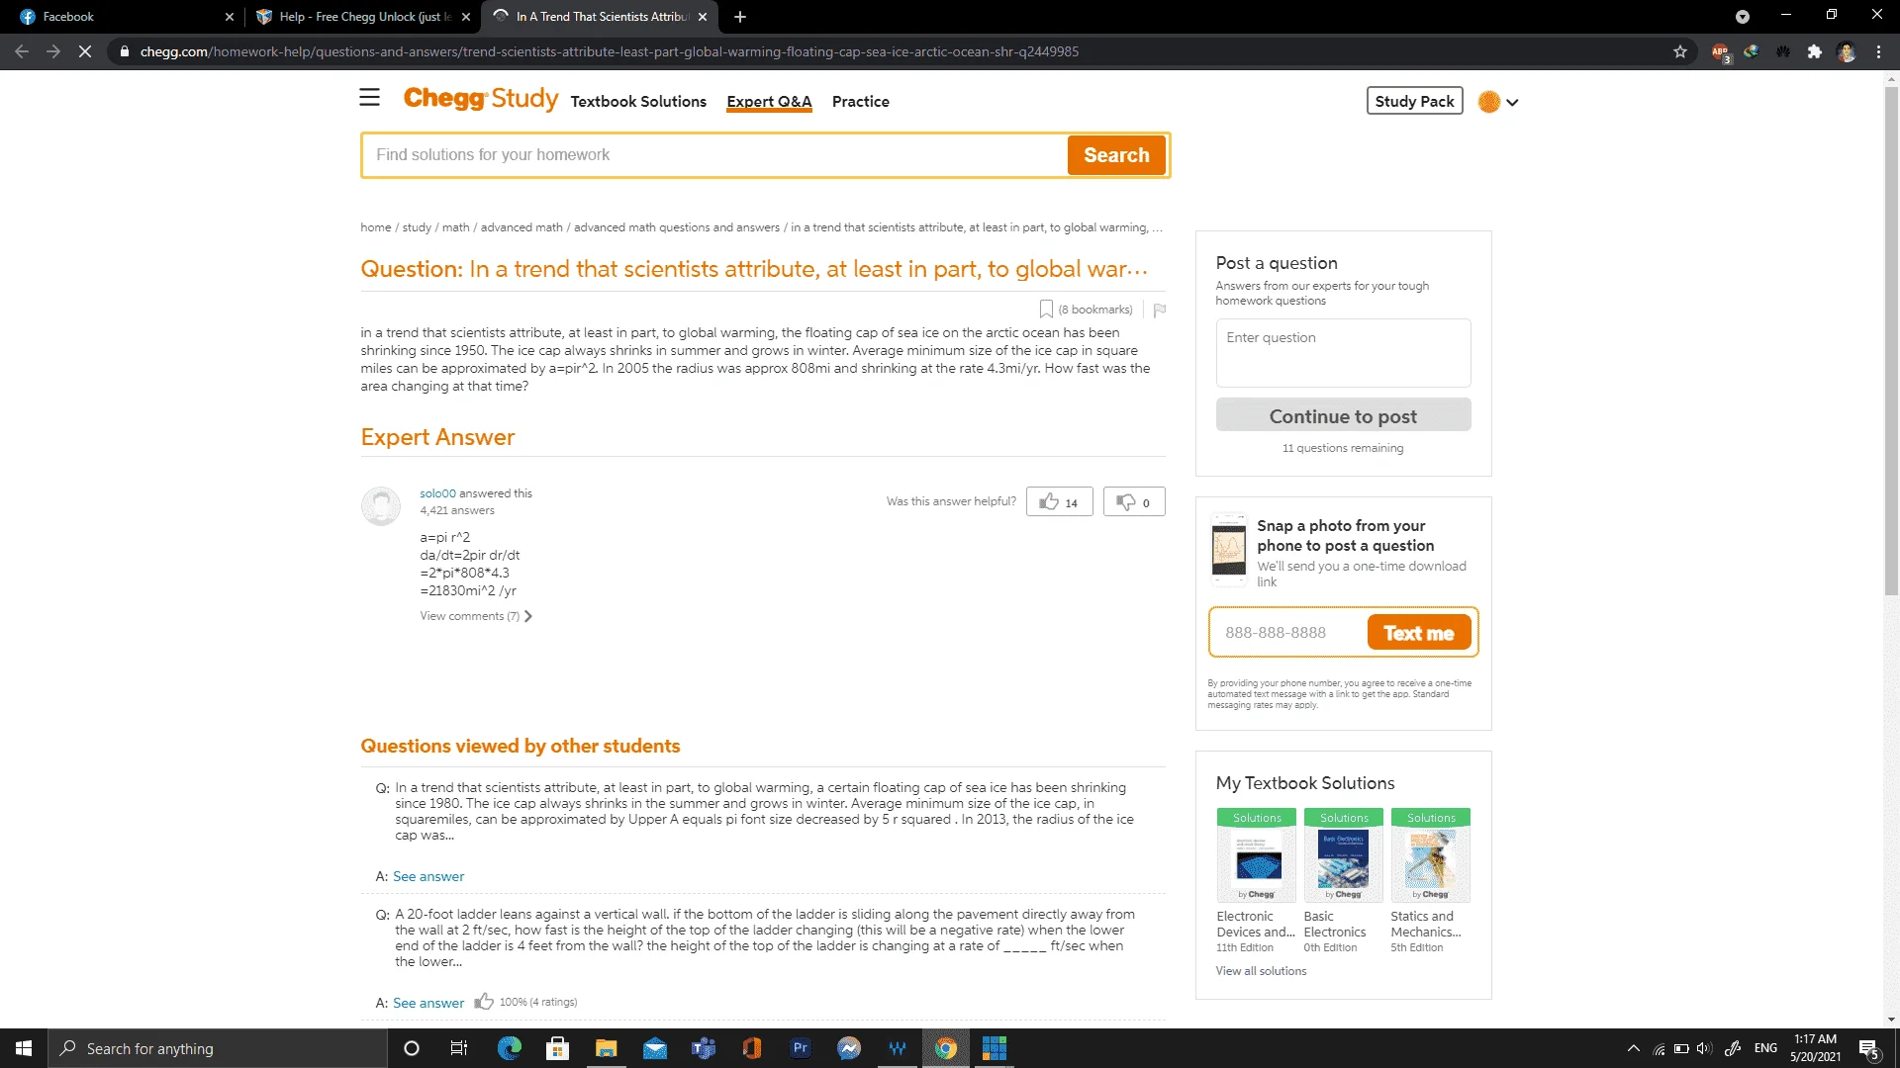Click the advanced math questions and answers breadcrumb
The image size is (1900, 1068).
(x=677, y=227)
